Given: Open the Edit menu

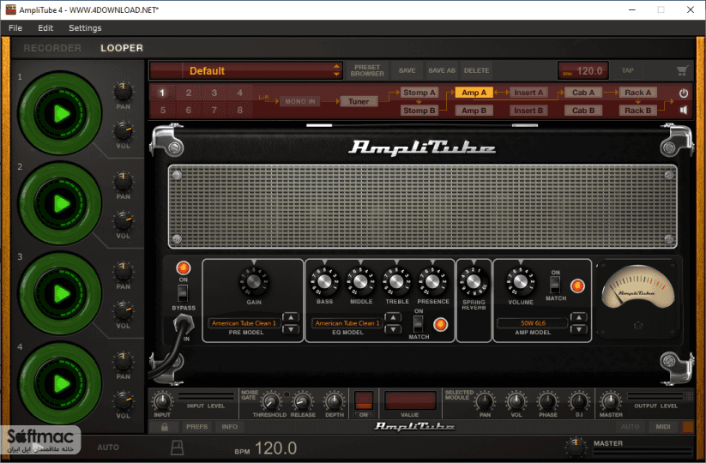Looking at the screenshot, I should point(45,28).
